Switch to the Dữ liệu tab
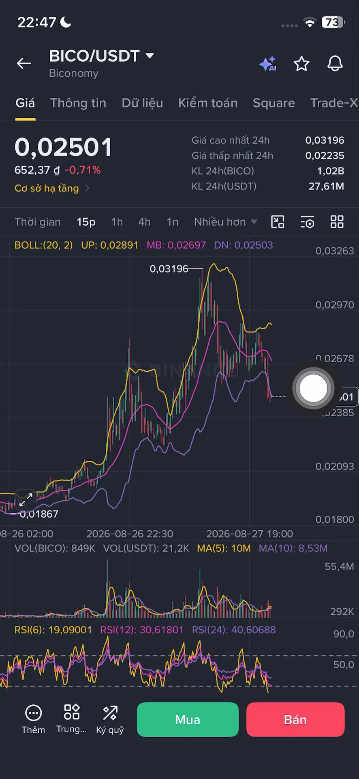 [142, 103]
